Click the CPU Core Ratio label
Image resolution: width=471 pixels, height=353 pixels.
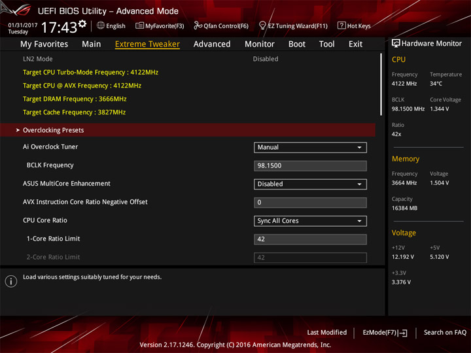[x=44, y=220]
